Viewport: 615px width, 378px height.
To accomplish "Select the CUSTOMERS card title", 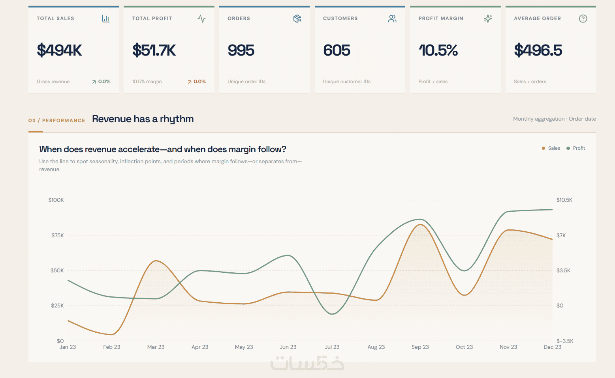I will pyautogui.click(x=340, y=19).
